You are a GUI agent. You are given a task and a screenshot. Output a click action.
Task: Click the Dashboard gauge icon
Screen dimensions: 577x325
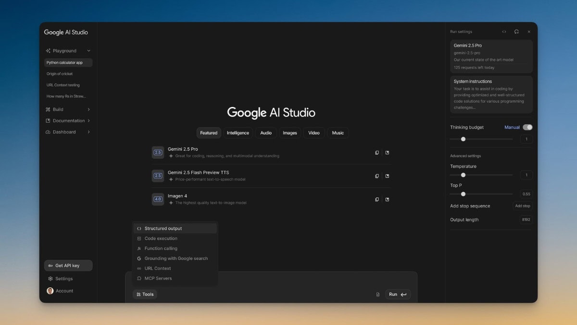coord(48,132)
